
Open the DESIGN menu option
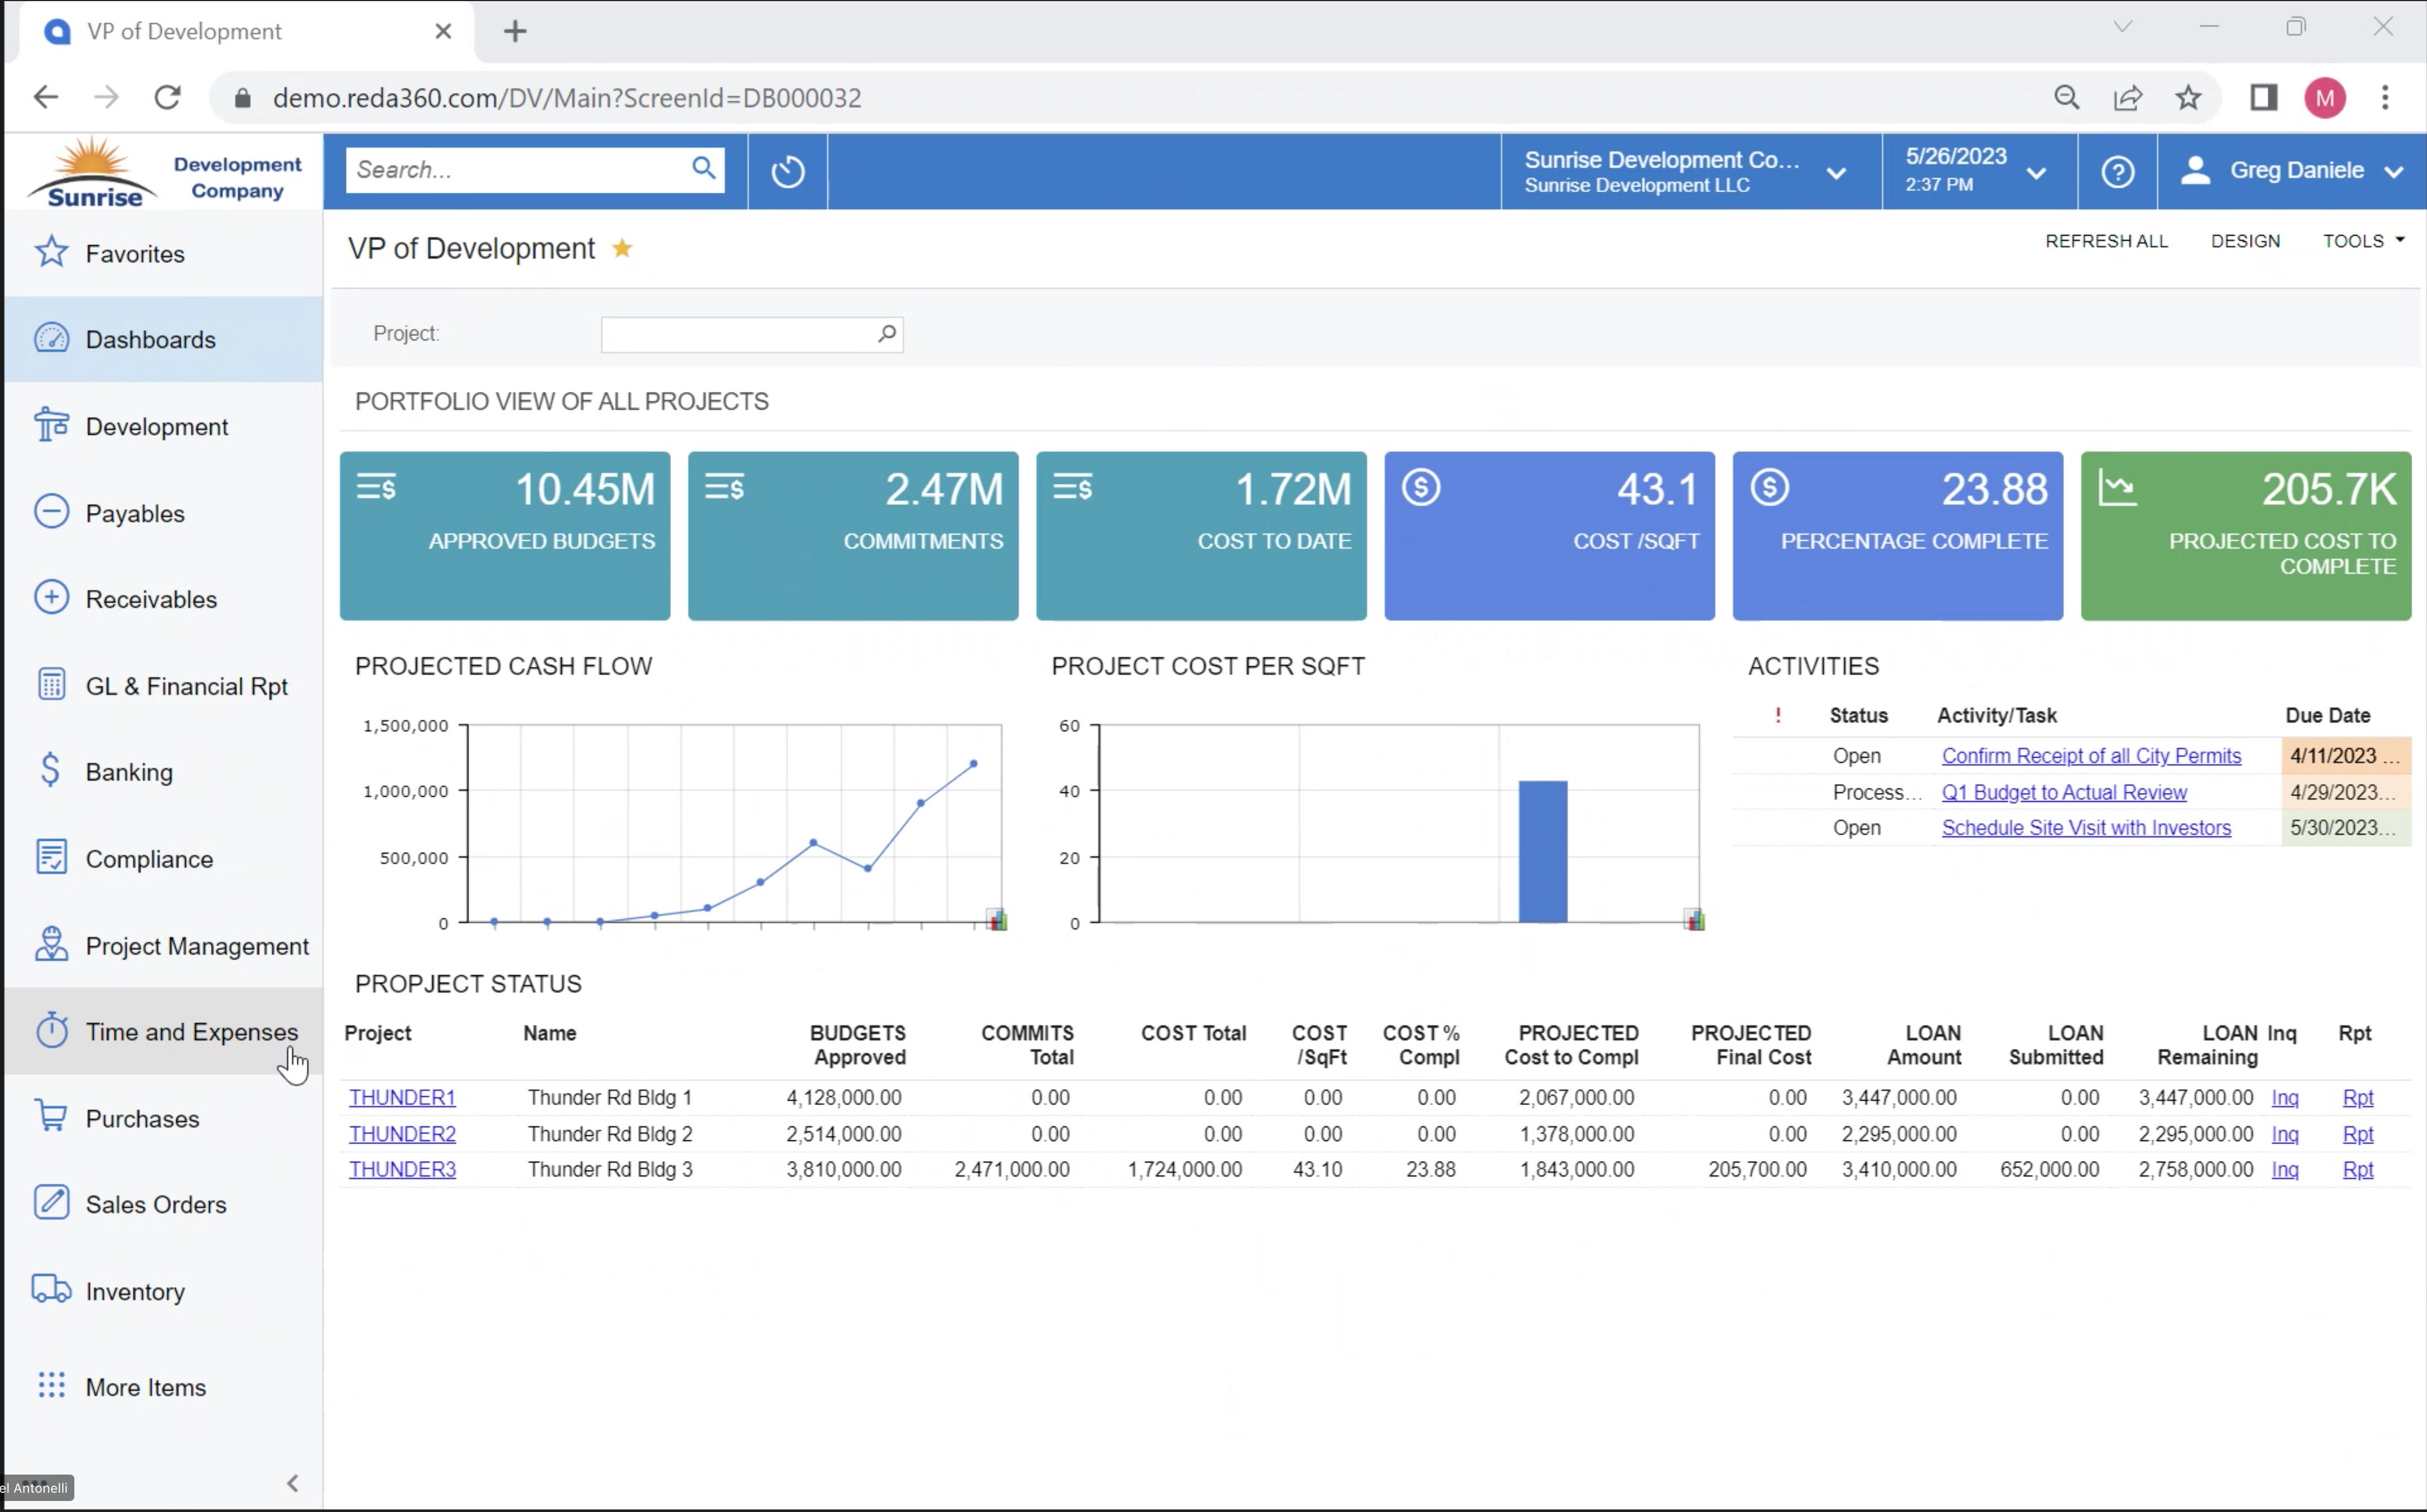pos(2244,240)
